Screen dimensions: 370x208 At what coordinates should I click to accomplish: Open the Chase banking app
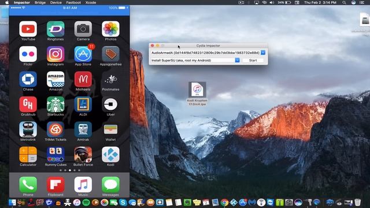click(x=28, y=79)
